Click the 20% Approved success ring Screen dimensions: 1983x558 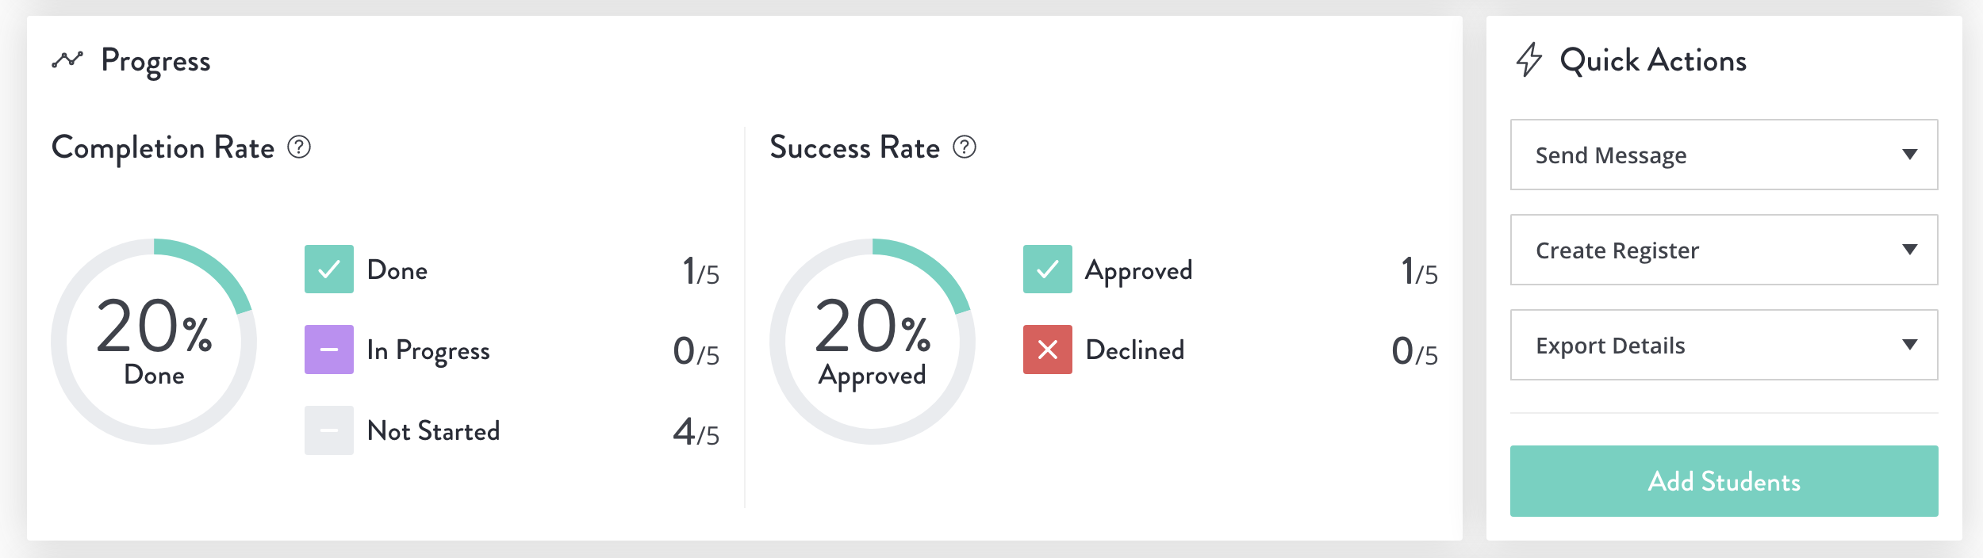873,342
